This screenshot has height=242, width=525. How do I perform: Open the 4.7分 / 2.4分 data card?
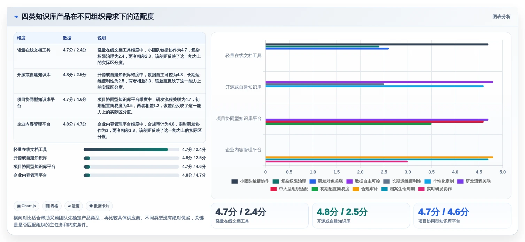click(x=260, y=216)
